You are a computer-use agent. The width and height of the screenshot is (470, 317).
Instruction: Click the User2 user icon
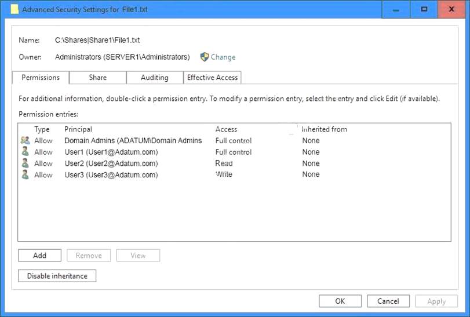pyautogui.click(x=25, y=163)
